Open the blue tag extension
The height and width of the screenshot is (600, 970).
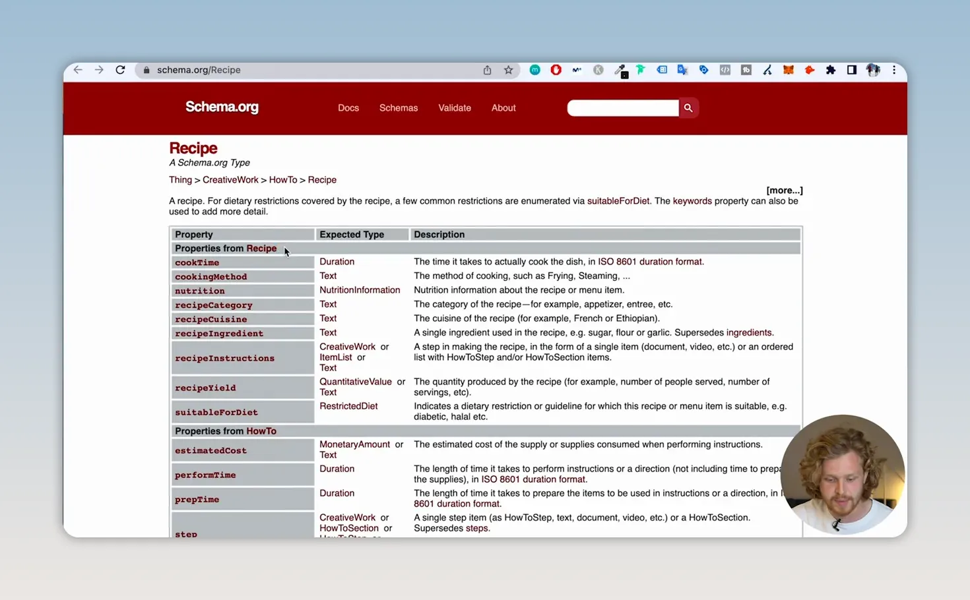tap(704, 70)
